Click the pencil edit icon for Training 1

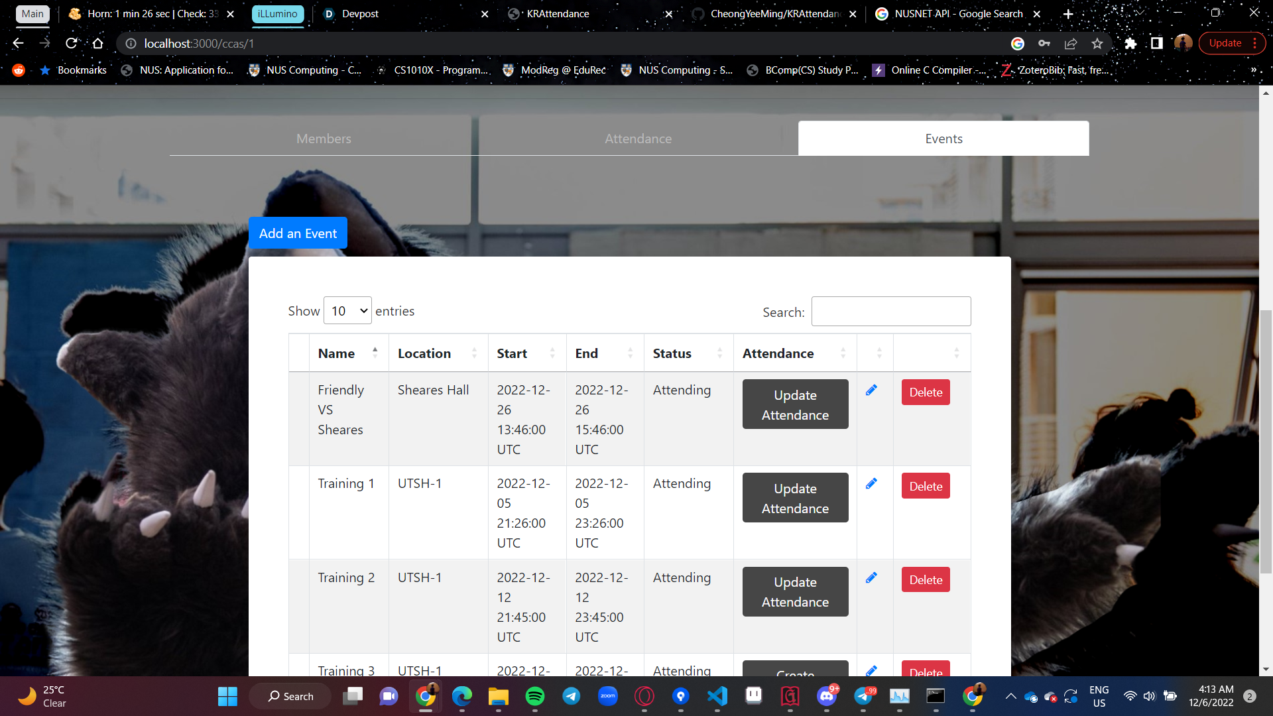coord(871,484)
